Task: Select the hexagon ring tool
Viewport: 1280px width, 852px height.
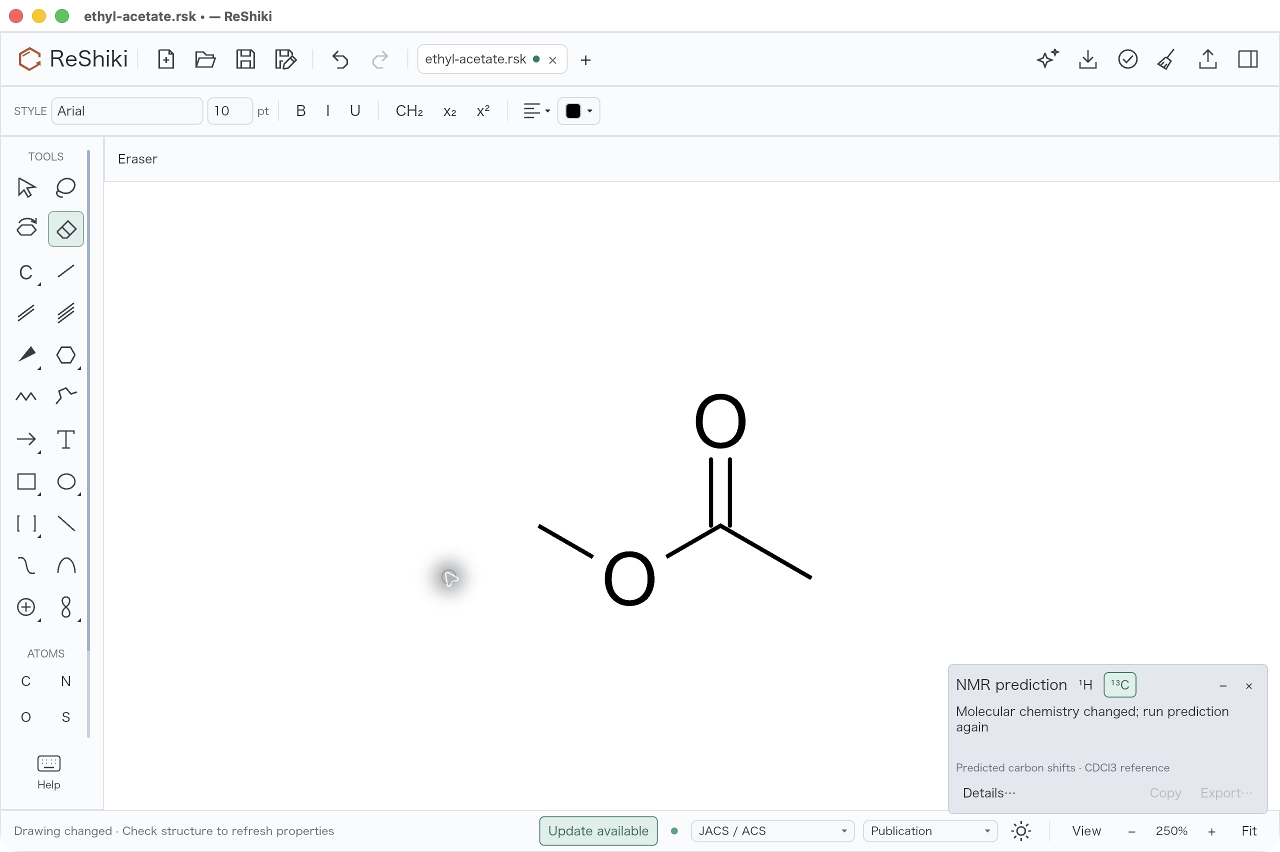Action: [x=65, y=355]
